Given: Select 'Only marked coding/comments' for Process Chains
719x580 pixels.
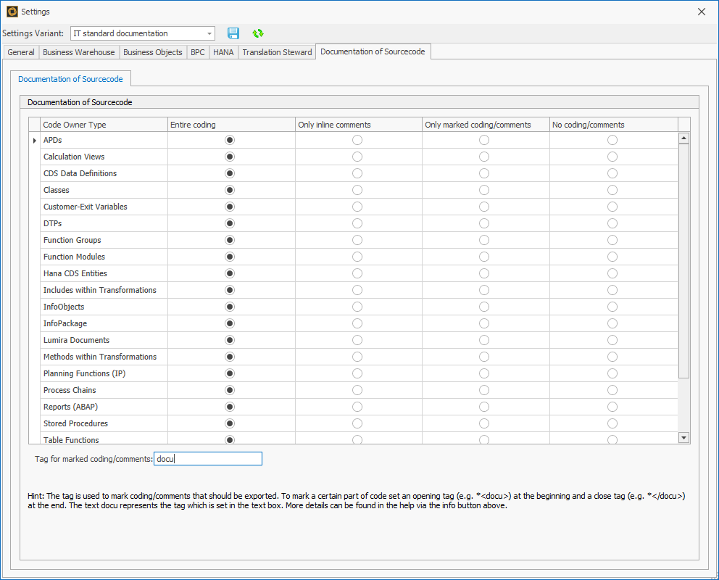Looking at the screenshot, I should tap(483, 390).
